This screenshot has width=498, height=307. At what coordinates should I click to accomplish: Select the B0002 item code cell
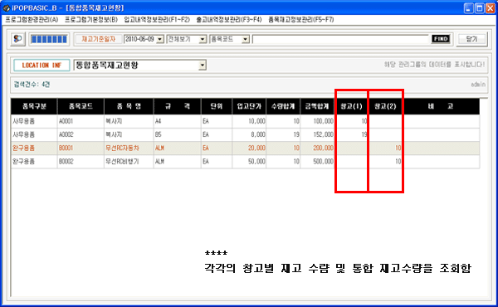[81, 161]
